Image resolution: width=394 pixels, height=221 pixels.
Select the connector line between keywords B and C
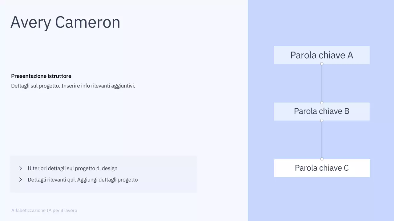pos(322,140)
